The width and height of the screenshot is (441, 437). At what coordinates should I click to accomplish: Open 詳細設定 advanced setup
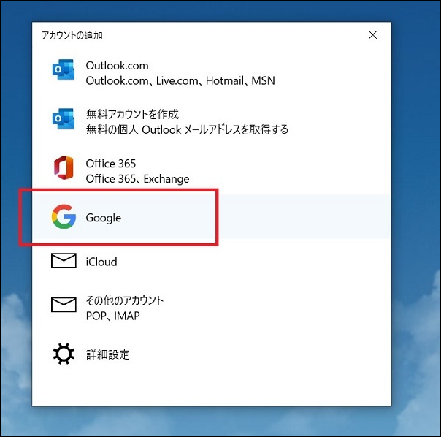pyautogui.click(x=107, y=354)
